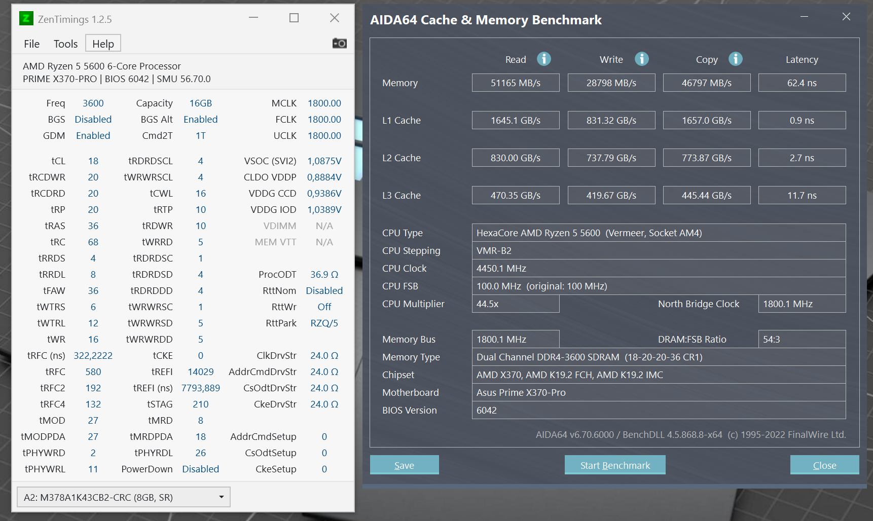Select the L1 Cache Copy value 1657.0 GB/s
873x521 pixels.
pyautogui.click(x=707, y=120)
